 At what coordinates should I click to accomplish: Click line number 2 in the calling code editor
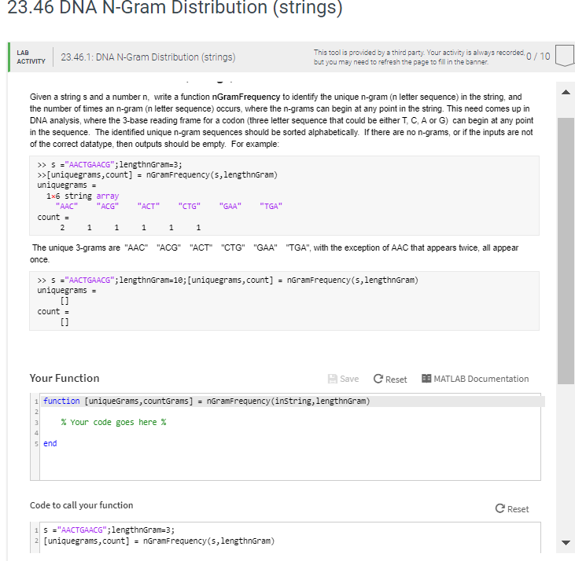[x=36, y=541]
